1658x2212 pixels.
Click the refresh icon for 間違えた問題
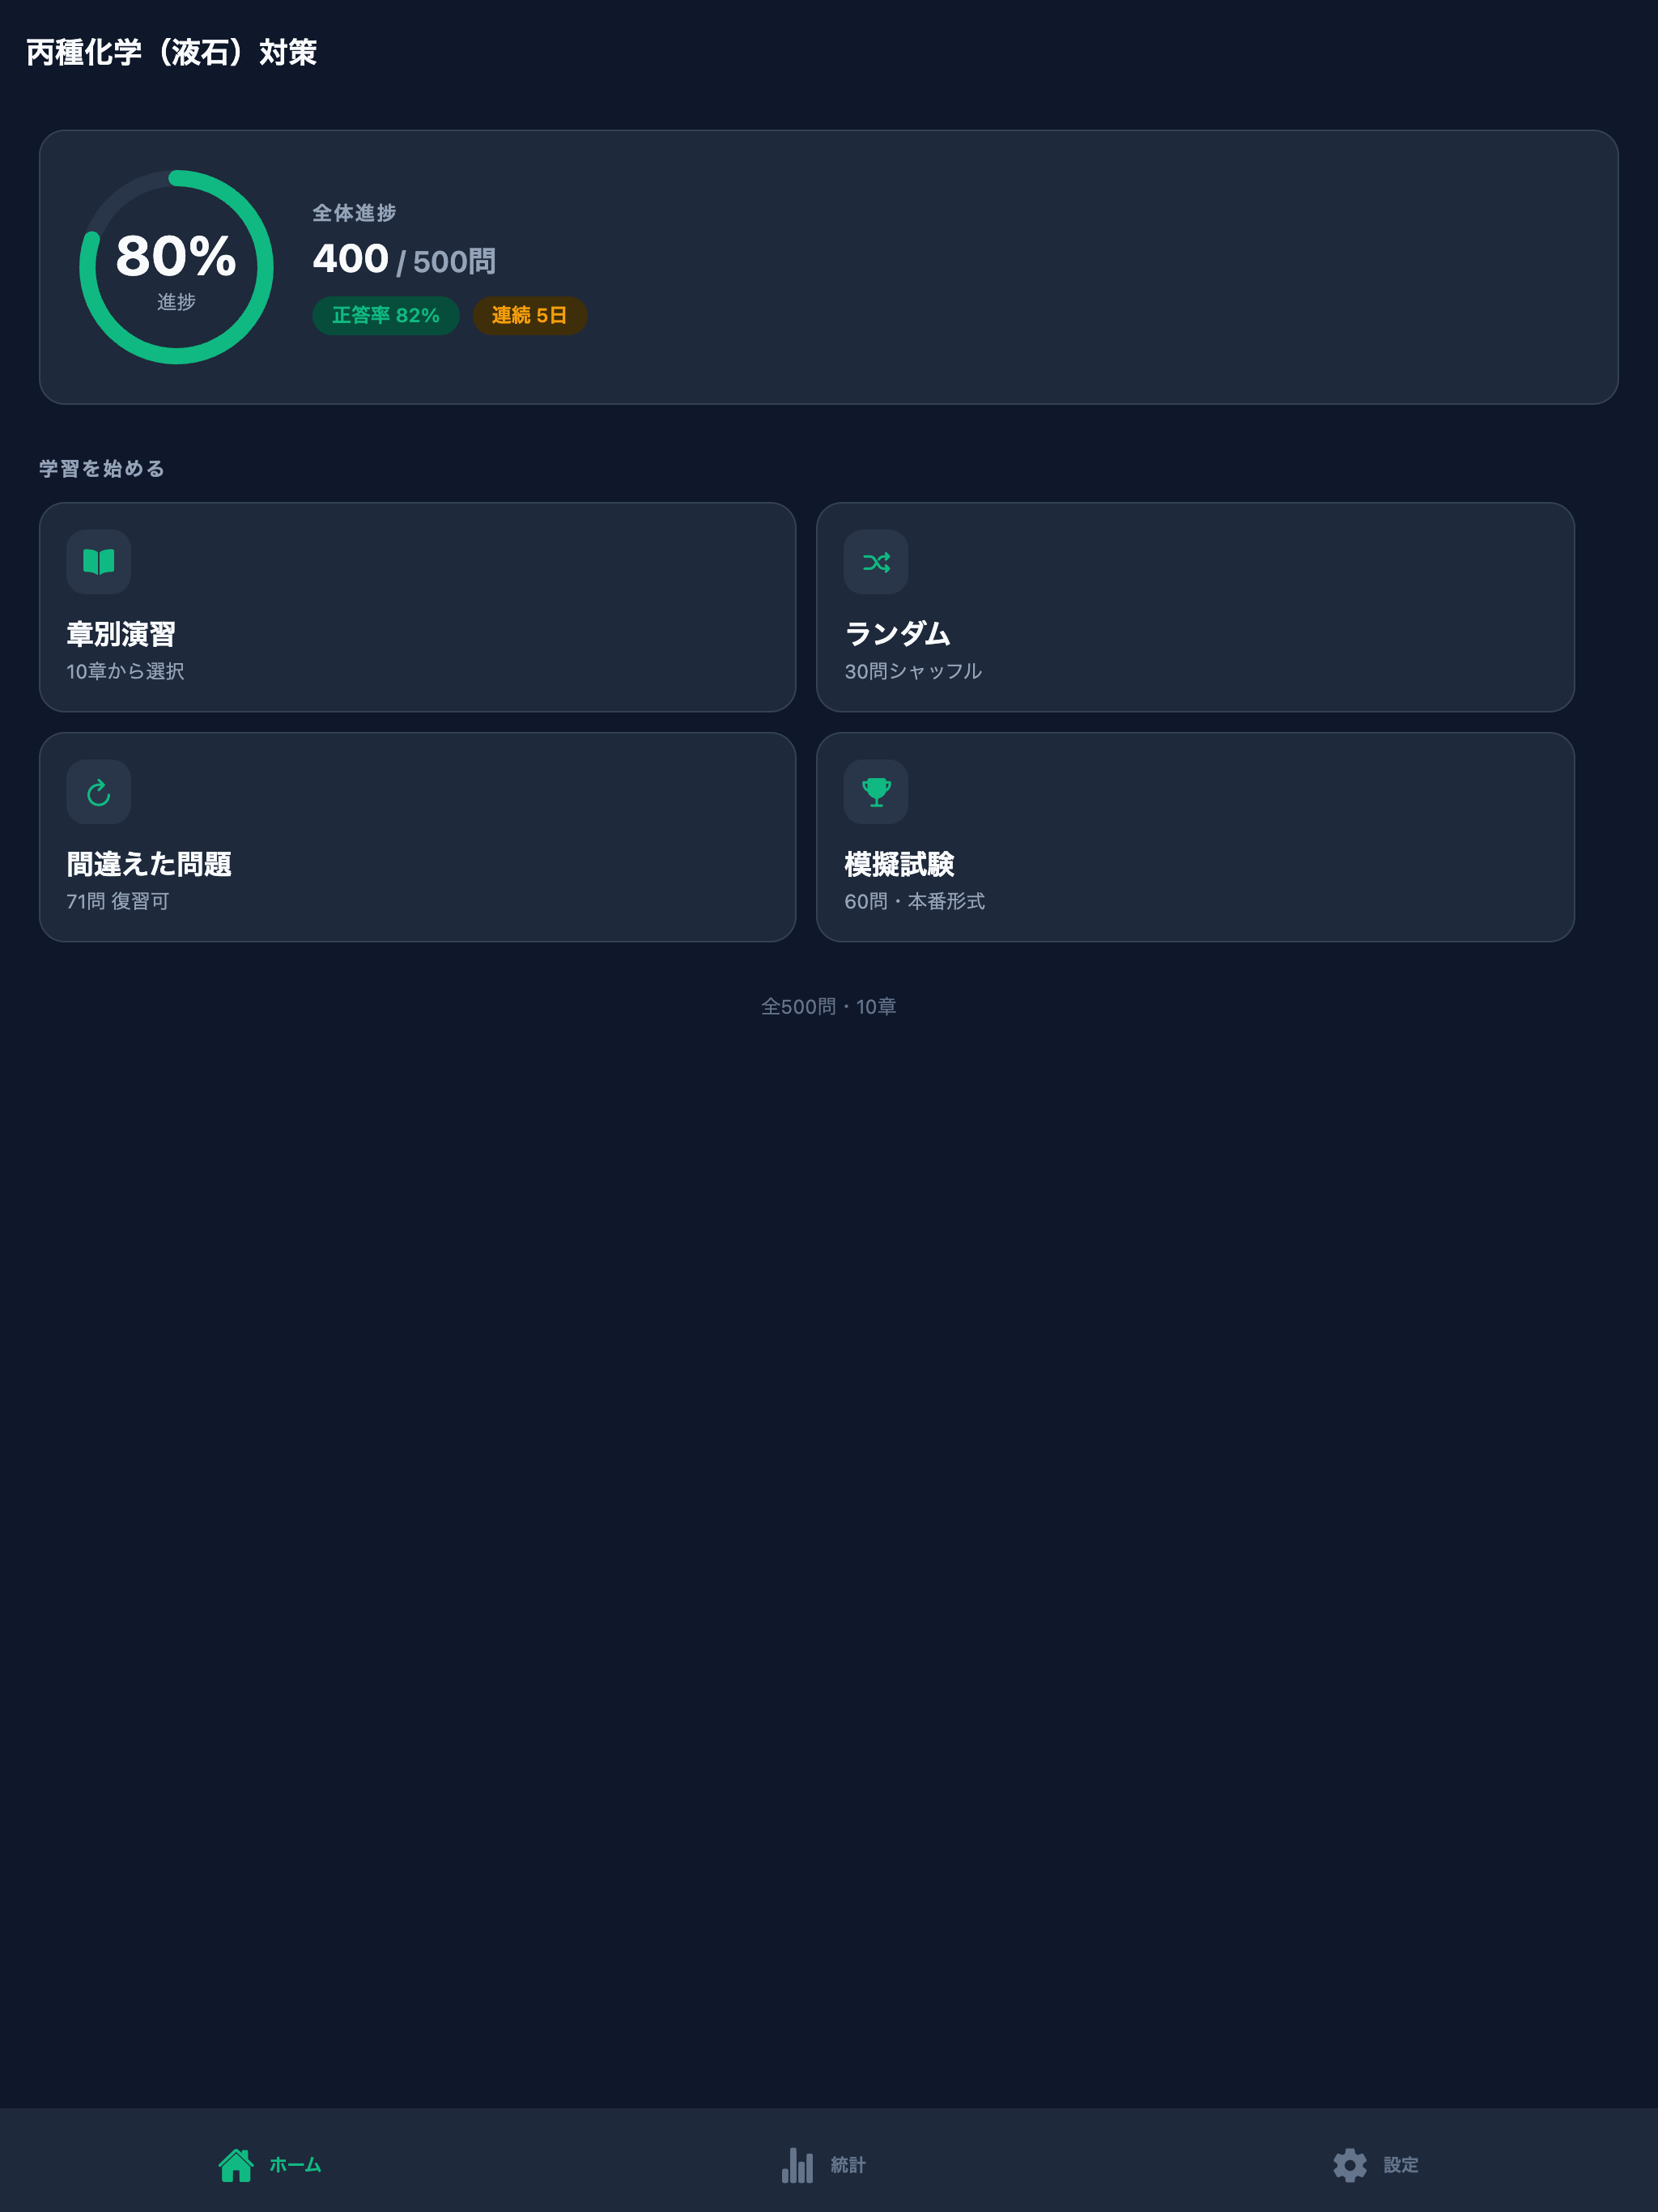[98, 792]
